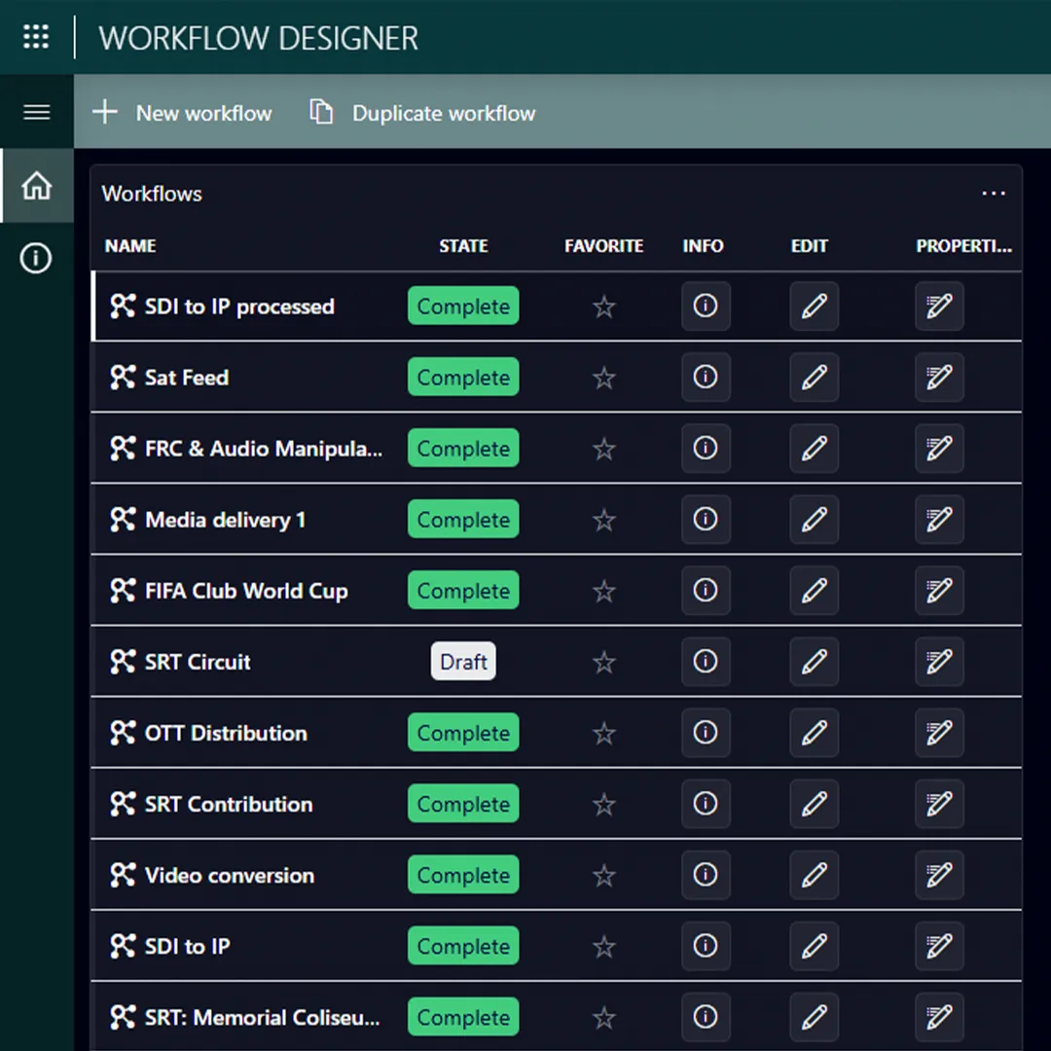
Task: Open properties of SDI to IP processed
Action: [939, 306]
